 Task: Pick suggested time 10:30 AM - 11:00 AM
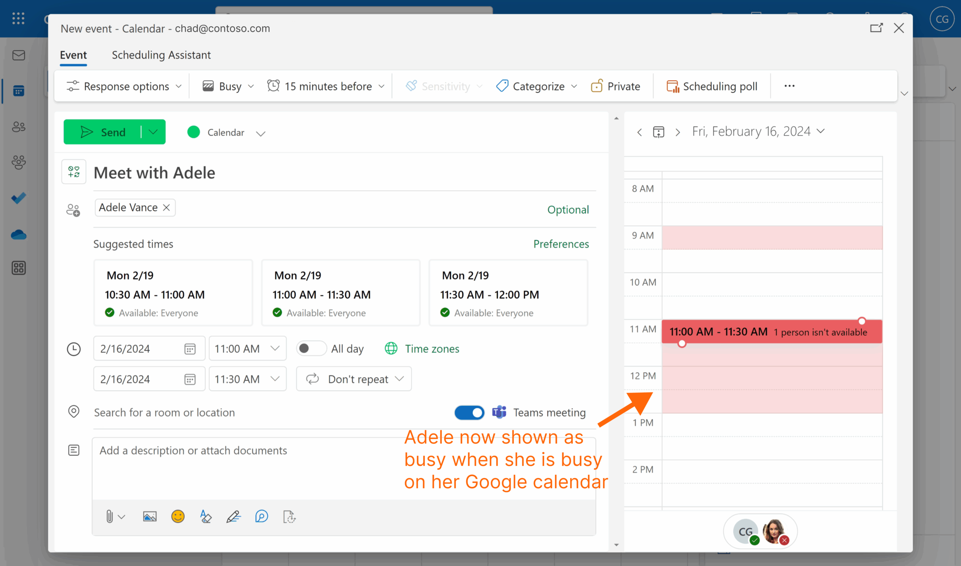pos(173,292)
